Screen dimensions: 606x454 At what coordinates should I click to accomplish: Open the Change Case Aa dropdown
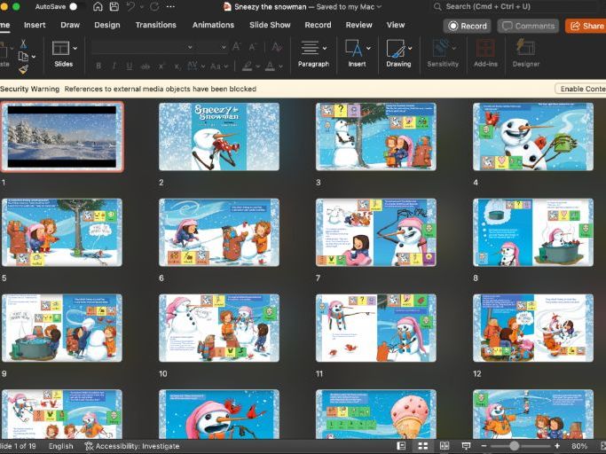coord(219,67)
